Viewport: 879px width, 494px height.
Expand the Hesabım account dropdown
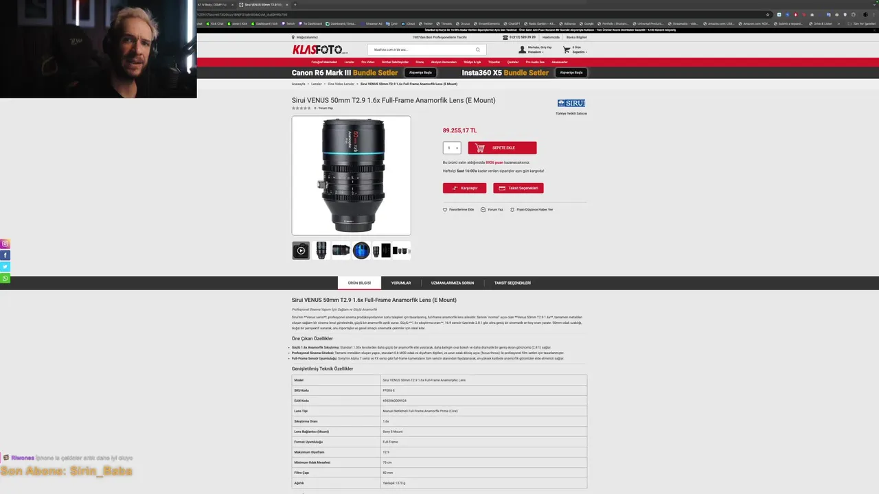pyautogui.click(x=536, y=52)
